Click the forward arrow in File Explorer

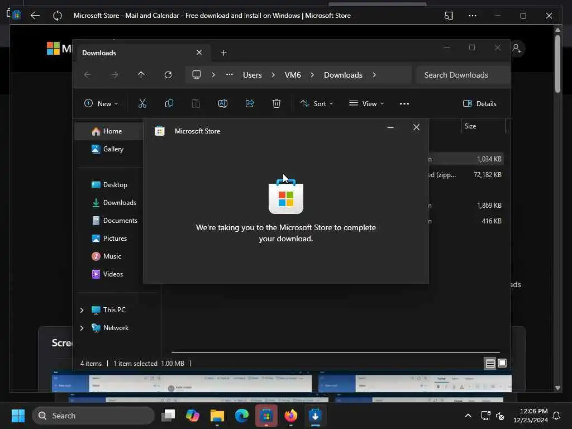115,75
